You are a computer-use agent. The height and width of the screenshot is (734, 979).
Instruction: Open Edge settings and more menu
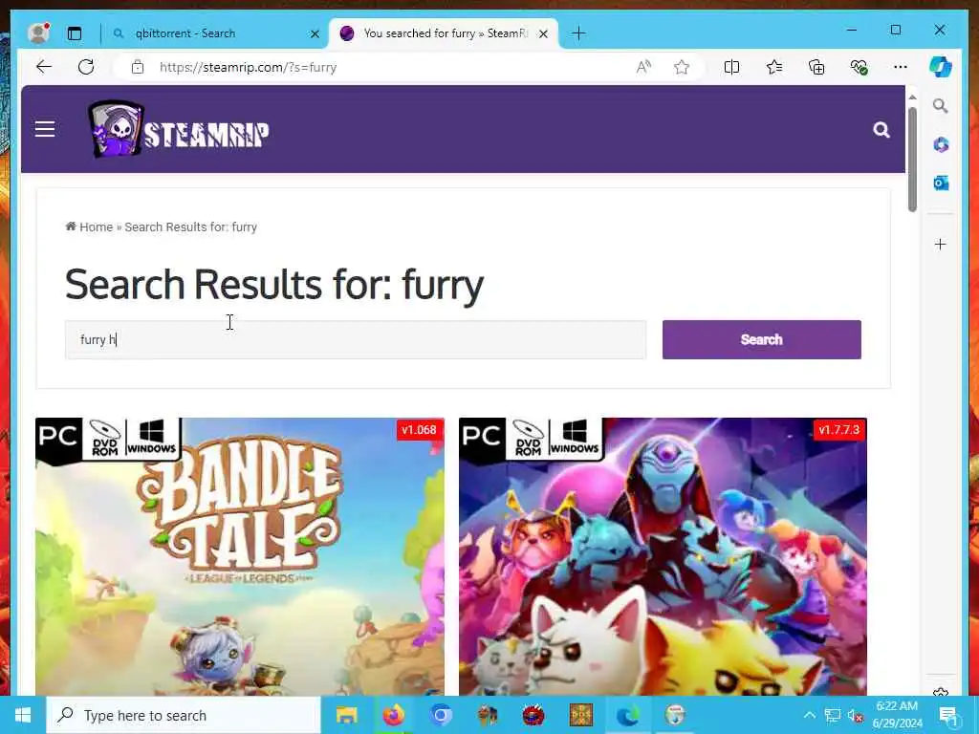coord(901,67)
